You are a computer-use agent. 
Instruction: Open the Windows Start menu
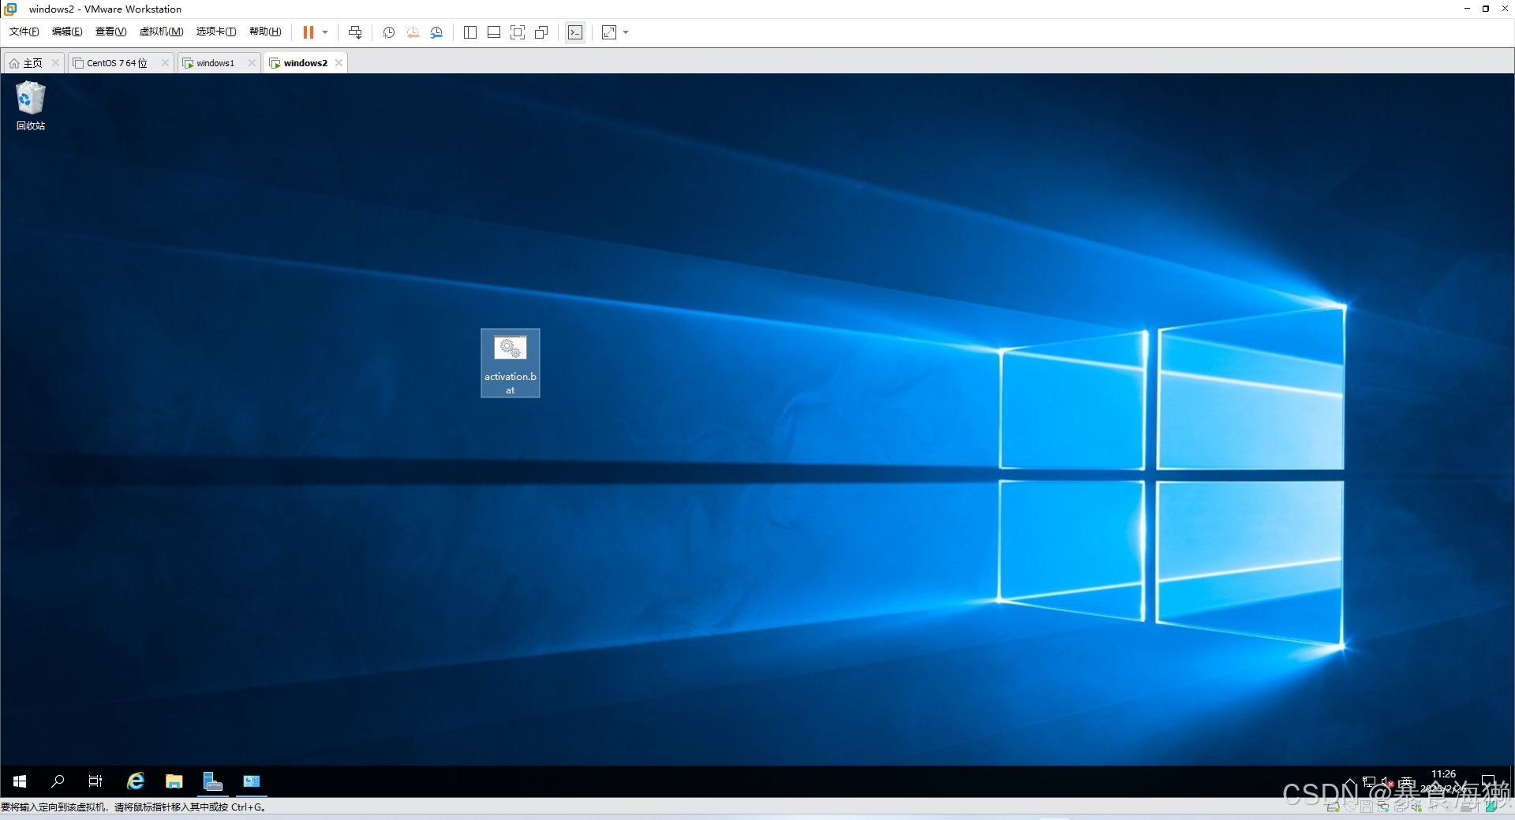point(20,781)
